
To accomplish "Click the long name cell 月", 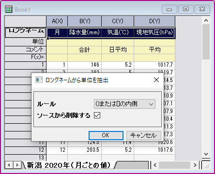I will click(x=57, y=33).
